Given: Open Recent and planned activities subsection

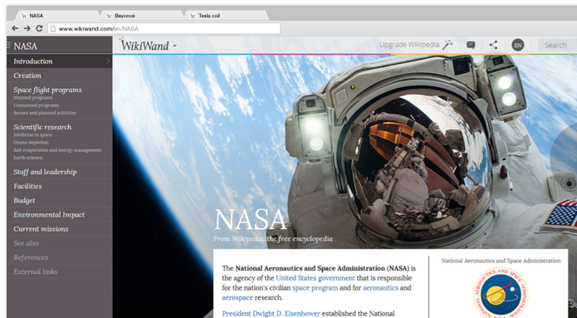Looking at the screenshot, I should 45,113.
